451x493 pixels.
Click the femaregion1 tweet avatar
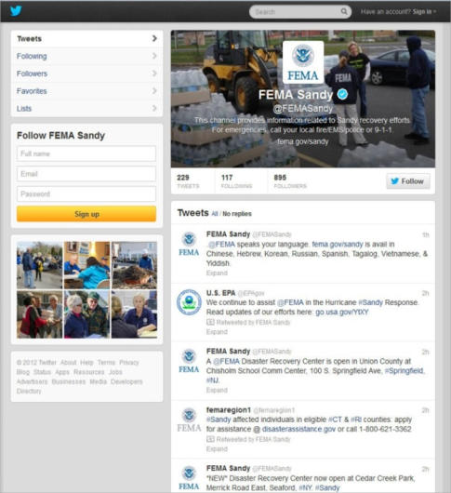189,420
